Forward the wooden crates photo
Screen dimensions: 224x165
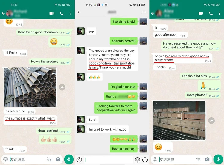point(211,121)
